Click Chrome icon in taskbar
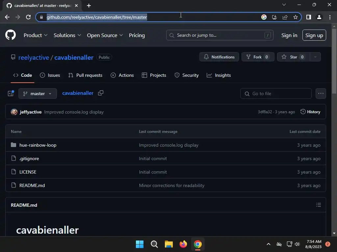337x252 pixels. point(198,244)
